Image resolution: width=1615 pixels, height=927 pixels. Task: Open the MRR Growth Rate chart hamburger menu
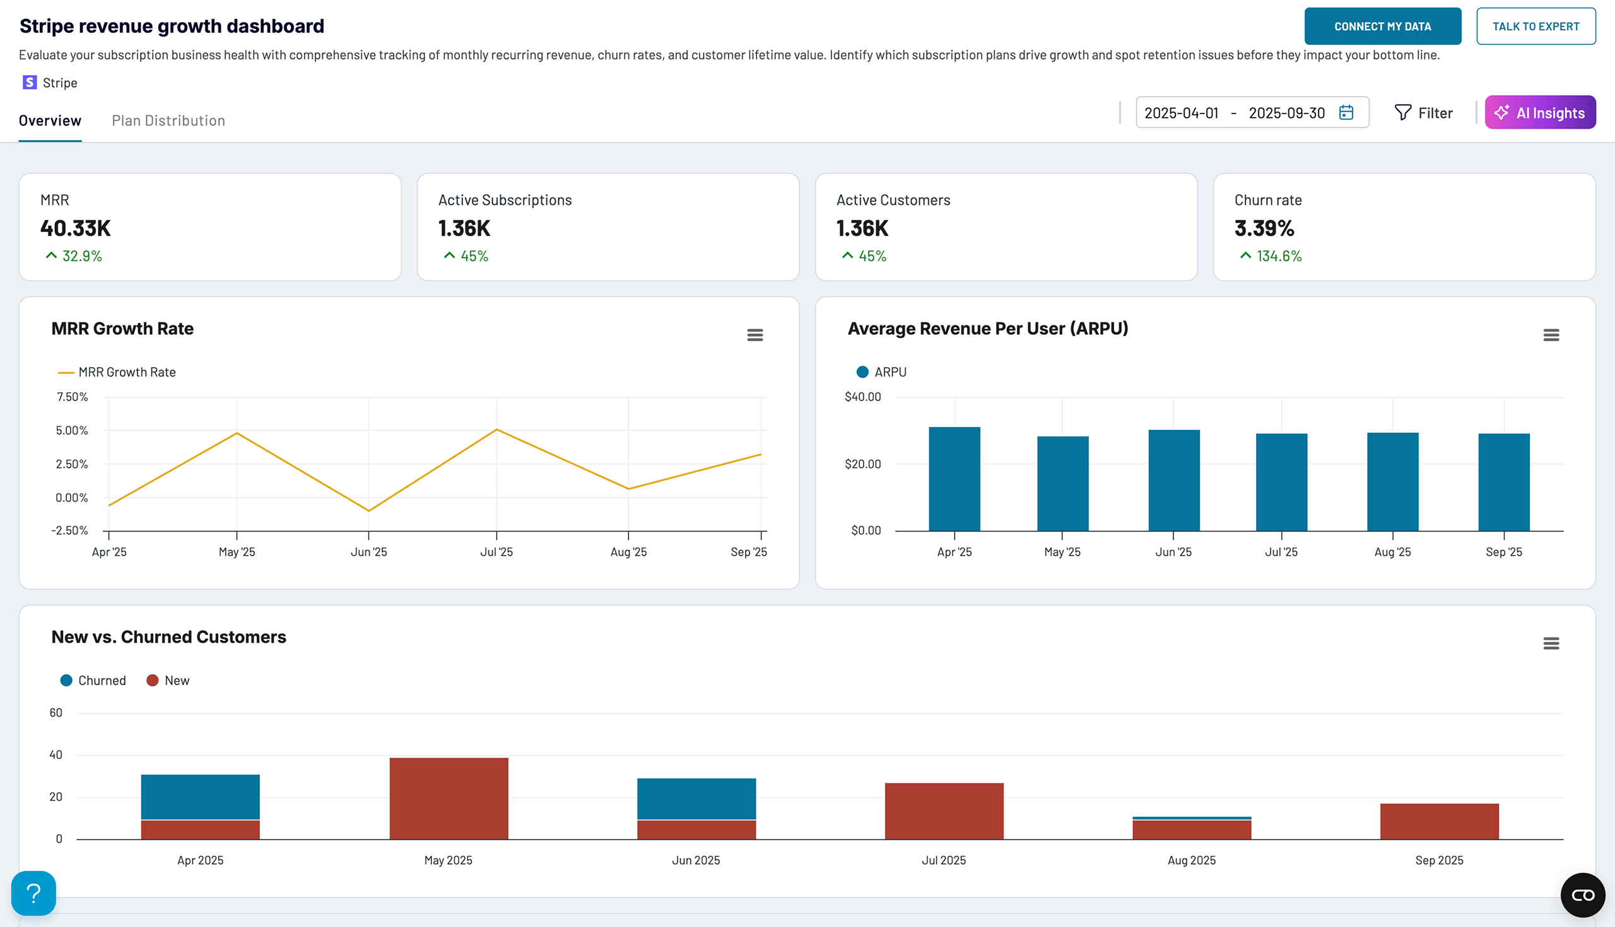pyautogui.click(x=755, y=335)
